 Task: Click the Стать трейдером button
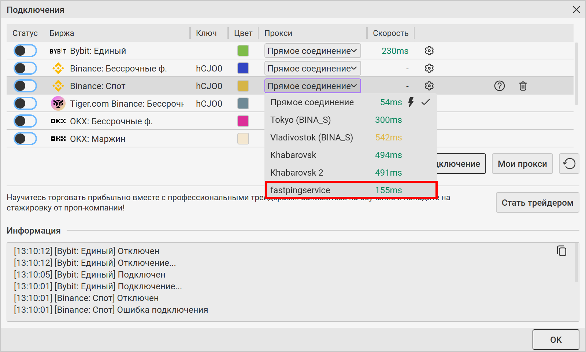click(537, 202)
